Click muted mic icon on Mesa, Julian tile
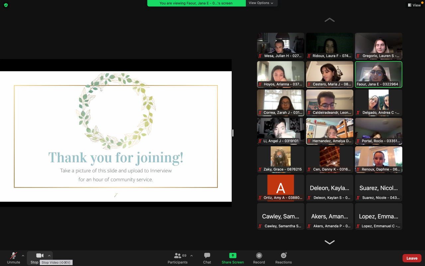 coord(260,56)
